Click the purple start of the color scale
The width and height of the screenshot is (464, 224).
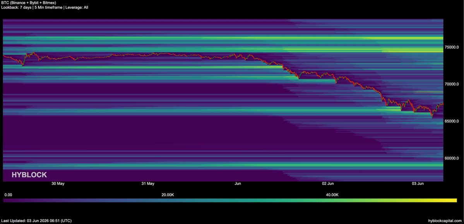pyautogui.click(x=9, y=200)
